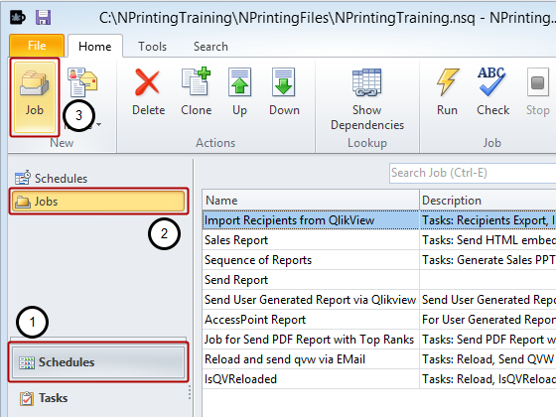Click the NPrinting application logo icon
This screenshot has width=556, height=417.
pos(17,17)
